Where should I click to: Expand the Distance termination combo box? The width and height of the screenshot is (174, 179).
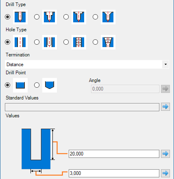87,65
